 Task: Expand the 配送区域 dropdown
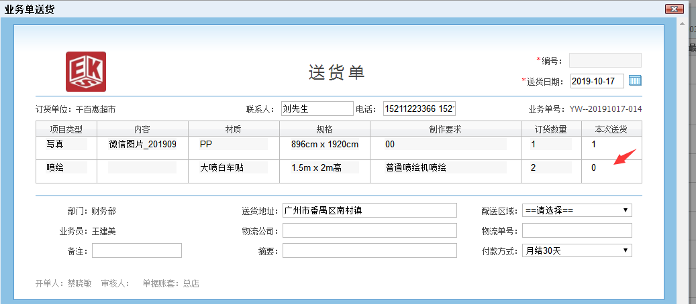pos(577,210)
